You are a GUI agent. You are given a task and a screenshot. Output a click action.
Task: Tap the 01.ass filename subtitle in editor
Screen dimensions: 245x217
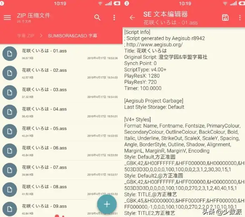(170, 22)
